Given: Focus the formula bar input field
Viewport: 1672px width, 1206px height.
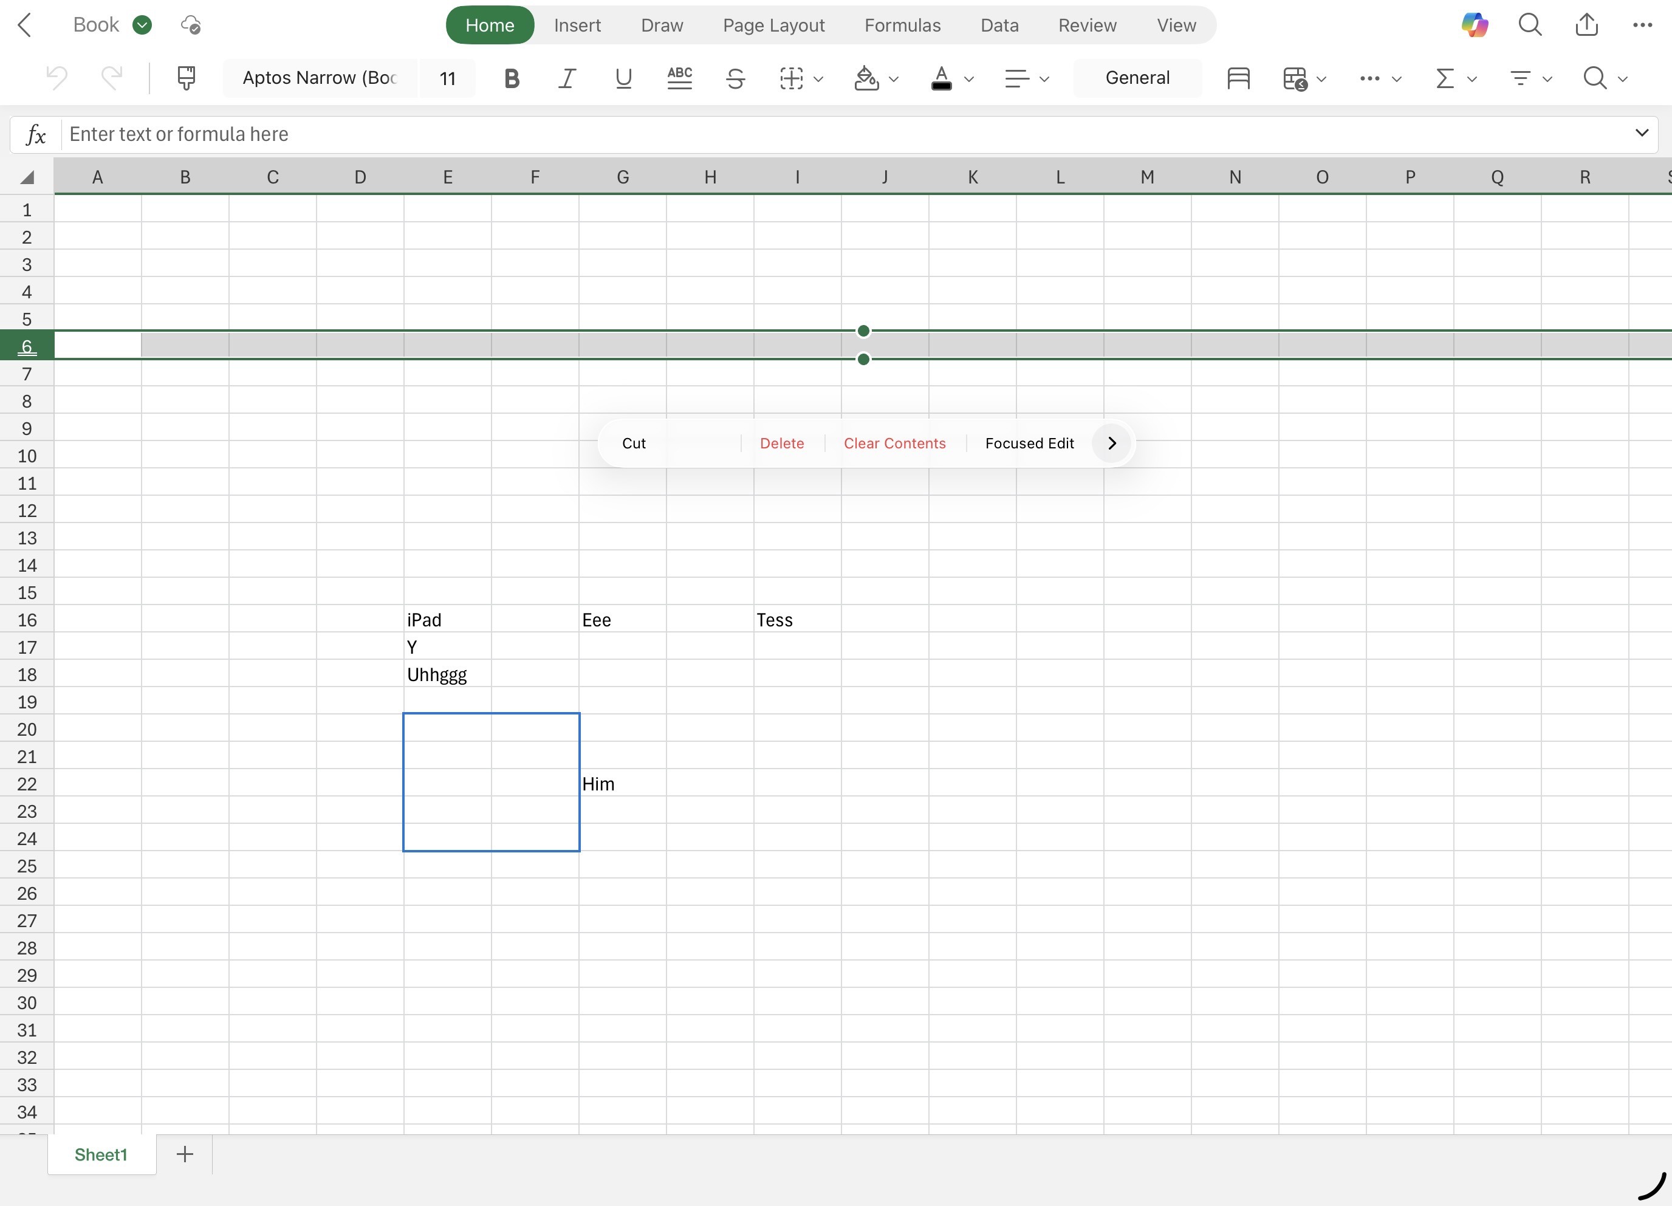Looking at the screenshot, I should (844, 134).
